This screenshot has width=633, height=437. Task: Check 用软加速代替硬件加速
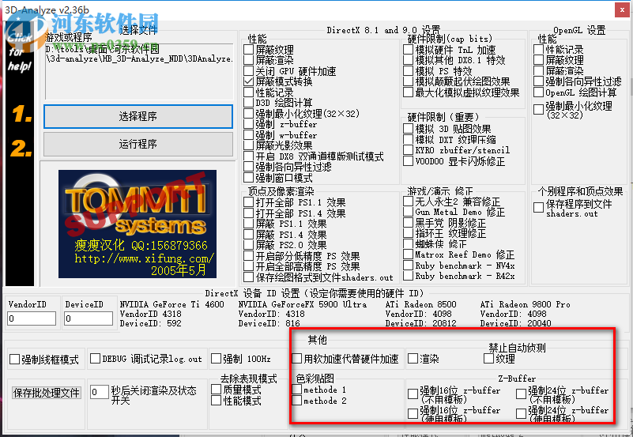point(297,358)
